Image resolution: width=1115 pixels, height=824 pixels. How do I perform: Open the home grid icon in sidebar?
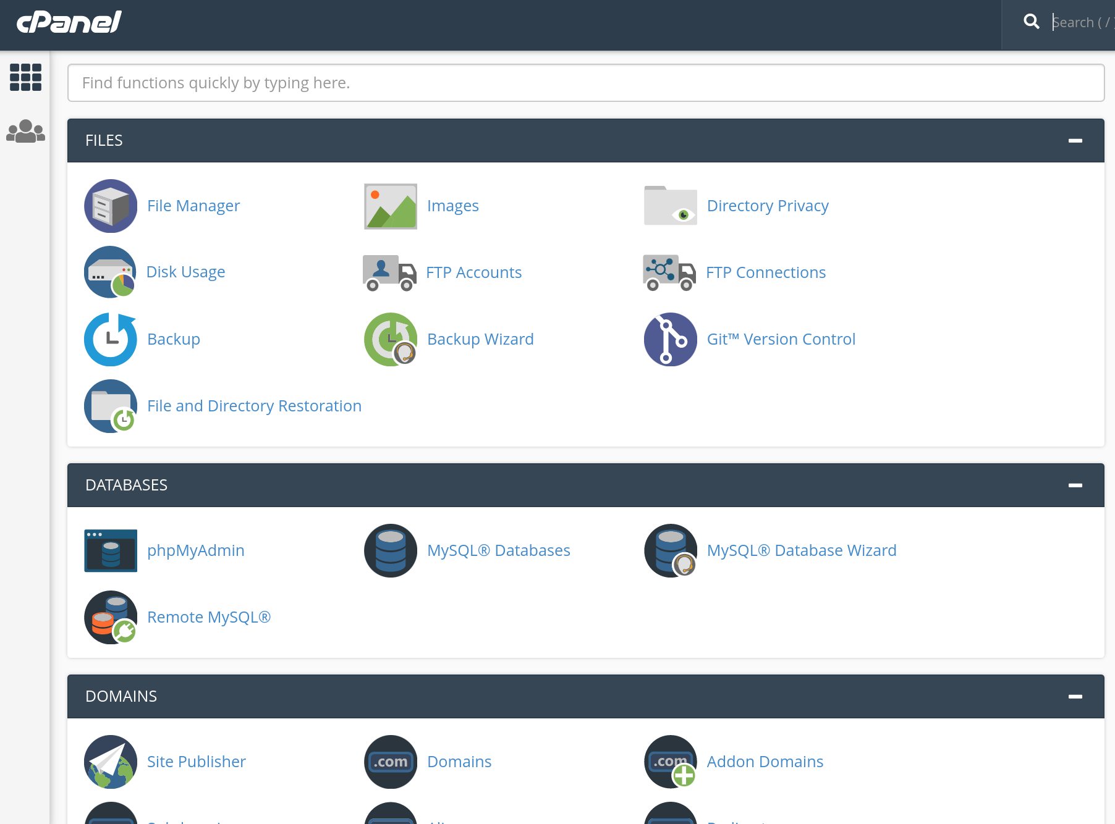(25, 77)
